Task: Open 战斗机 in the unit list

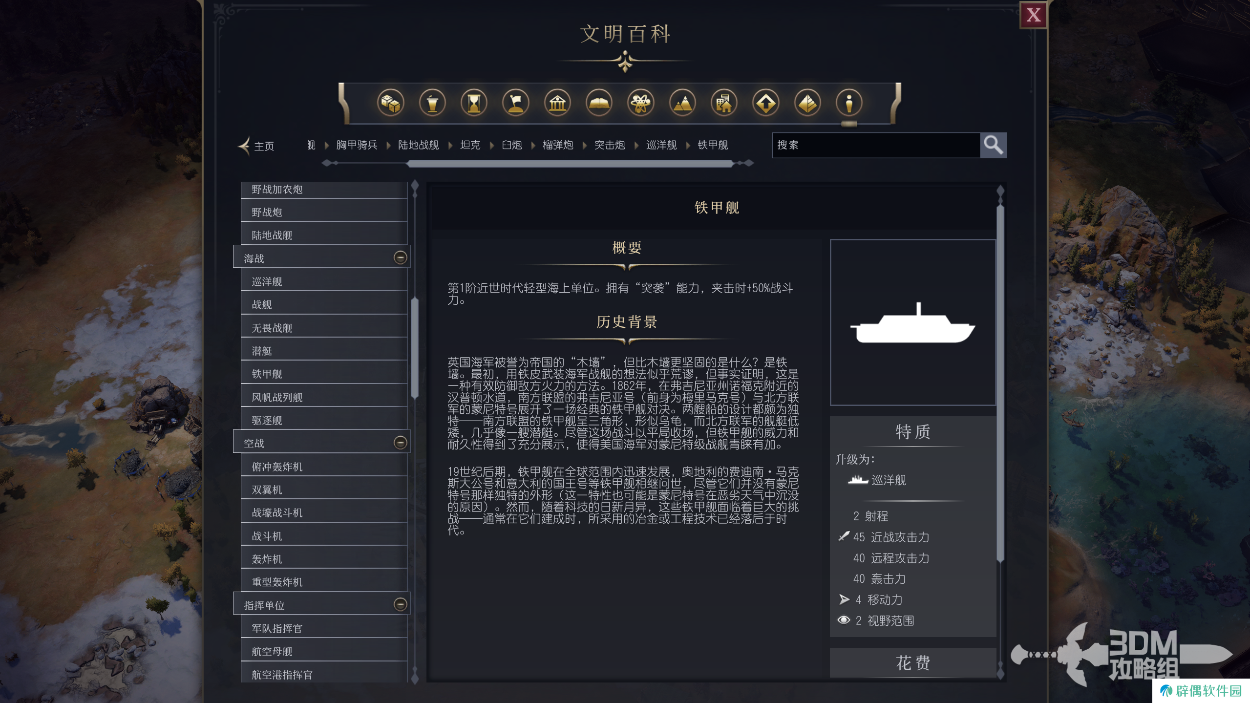Action: [324, 536]
